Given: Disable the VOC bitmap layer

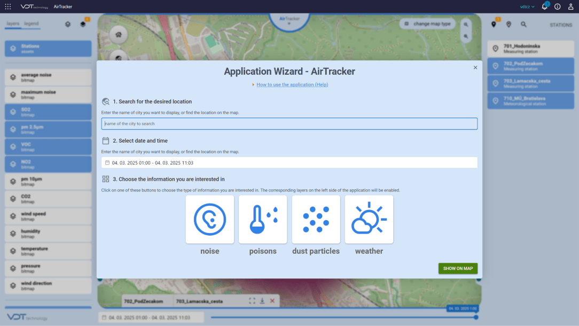Looking at the screenshot, I should point(48,147).
